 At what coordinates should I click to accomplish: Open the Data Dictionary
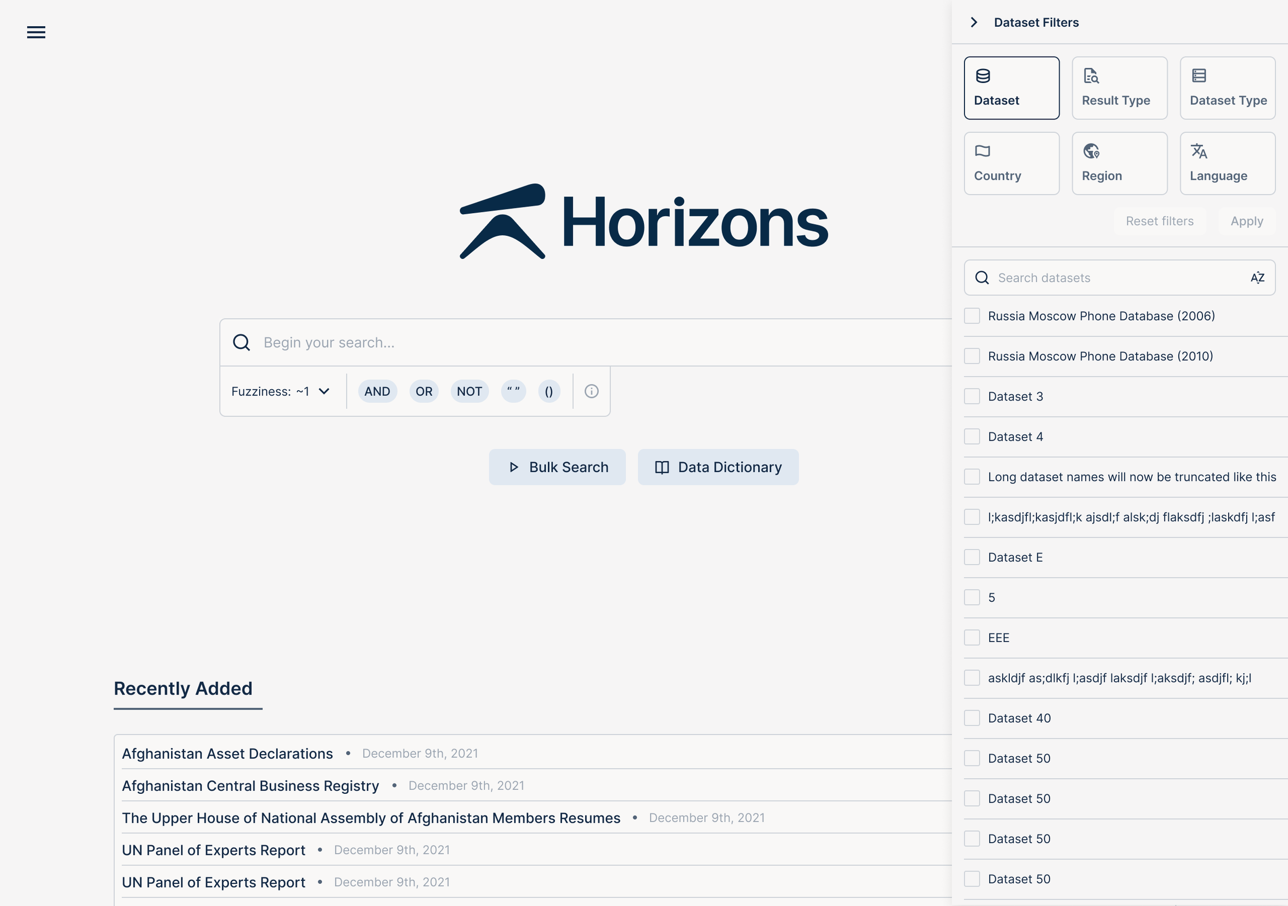click(x=718, y=467)
